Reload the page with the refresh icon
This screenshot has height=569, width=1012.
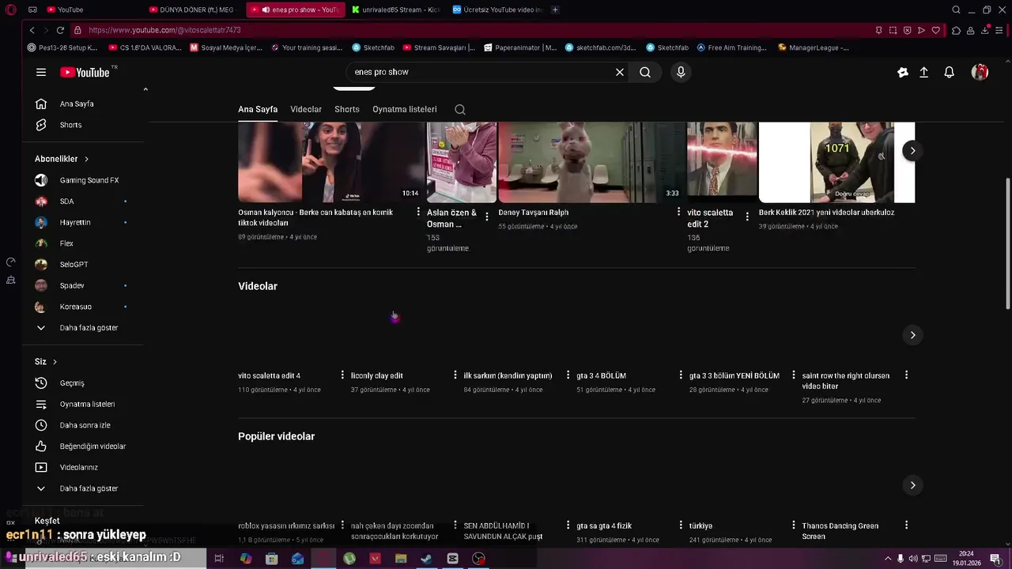click(60, 30)
